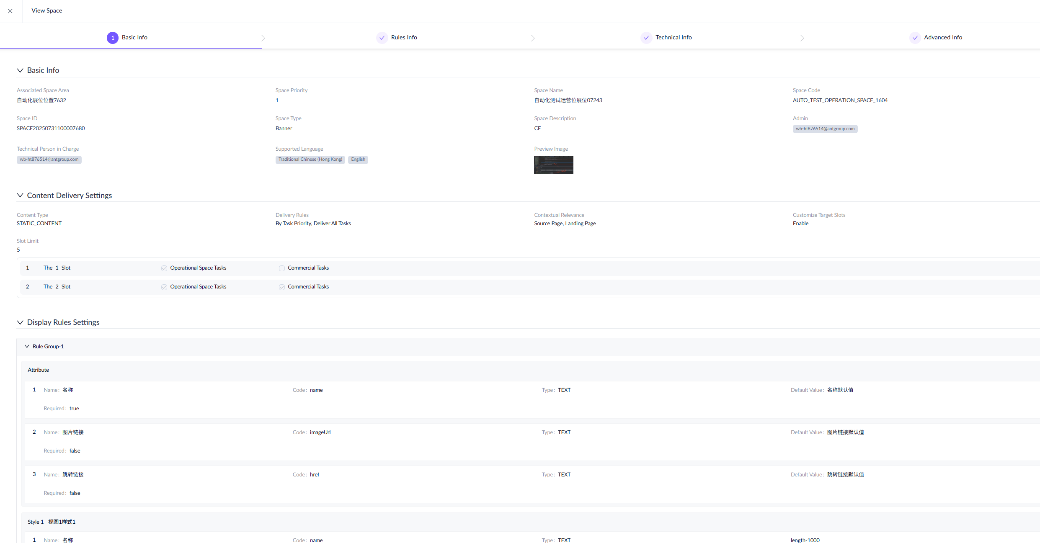
Task: Click the Rules Info checkmark step icon
Action: click(x=382, y=38)
